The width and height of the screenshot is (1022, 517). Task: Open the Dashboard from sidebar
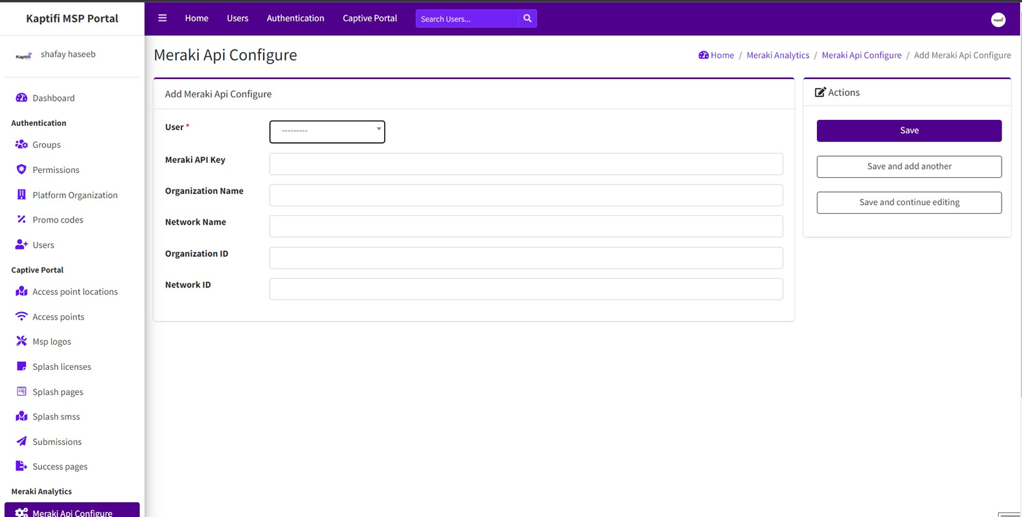52,97
